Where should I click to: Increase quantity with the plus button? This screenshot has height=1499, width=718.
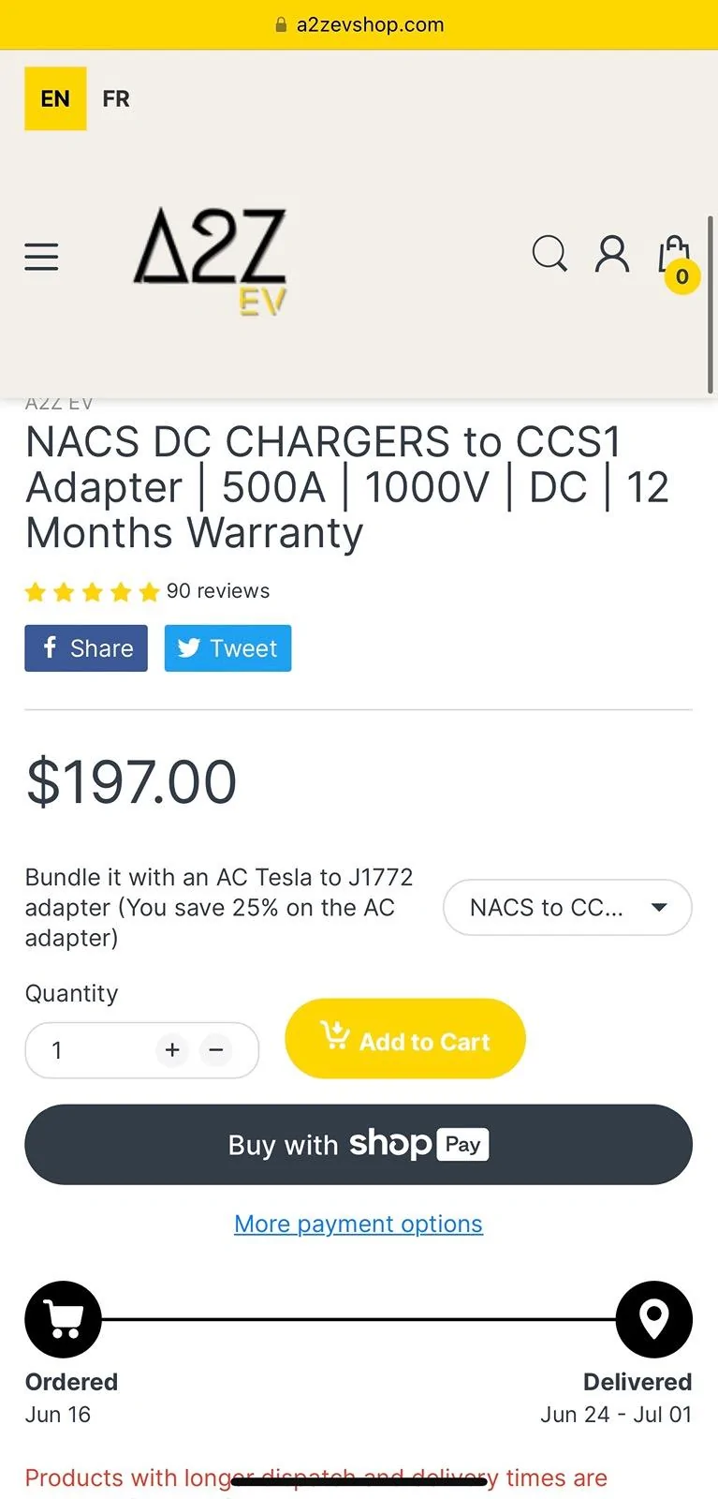(x=172, y=1050)
